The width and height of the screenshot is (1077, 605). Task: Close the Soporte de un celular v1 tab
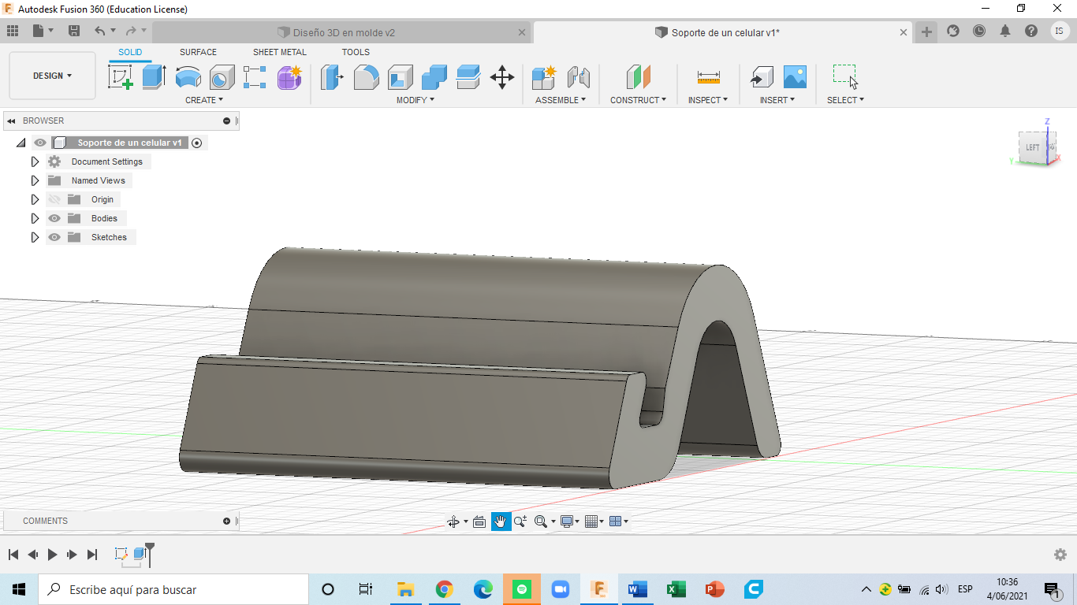pos(904,32)
